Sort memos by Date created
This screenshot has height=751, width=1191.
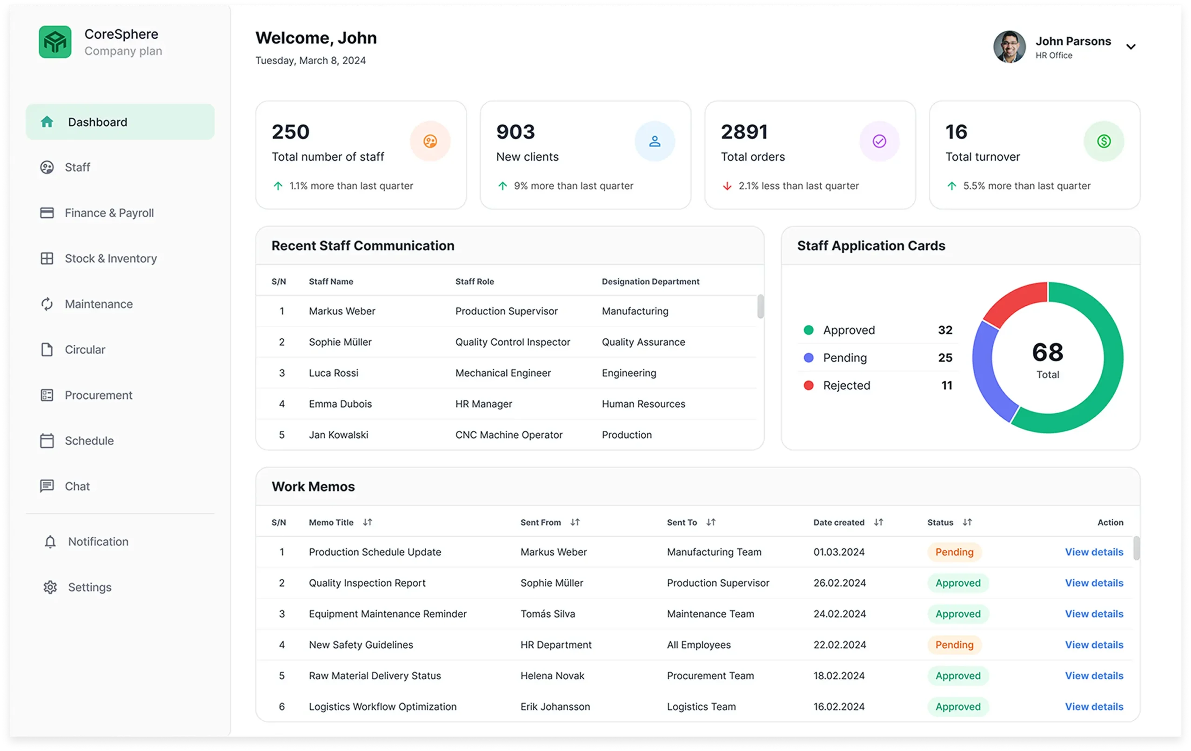[878, 522]
